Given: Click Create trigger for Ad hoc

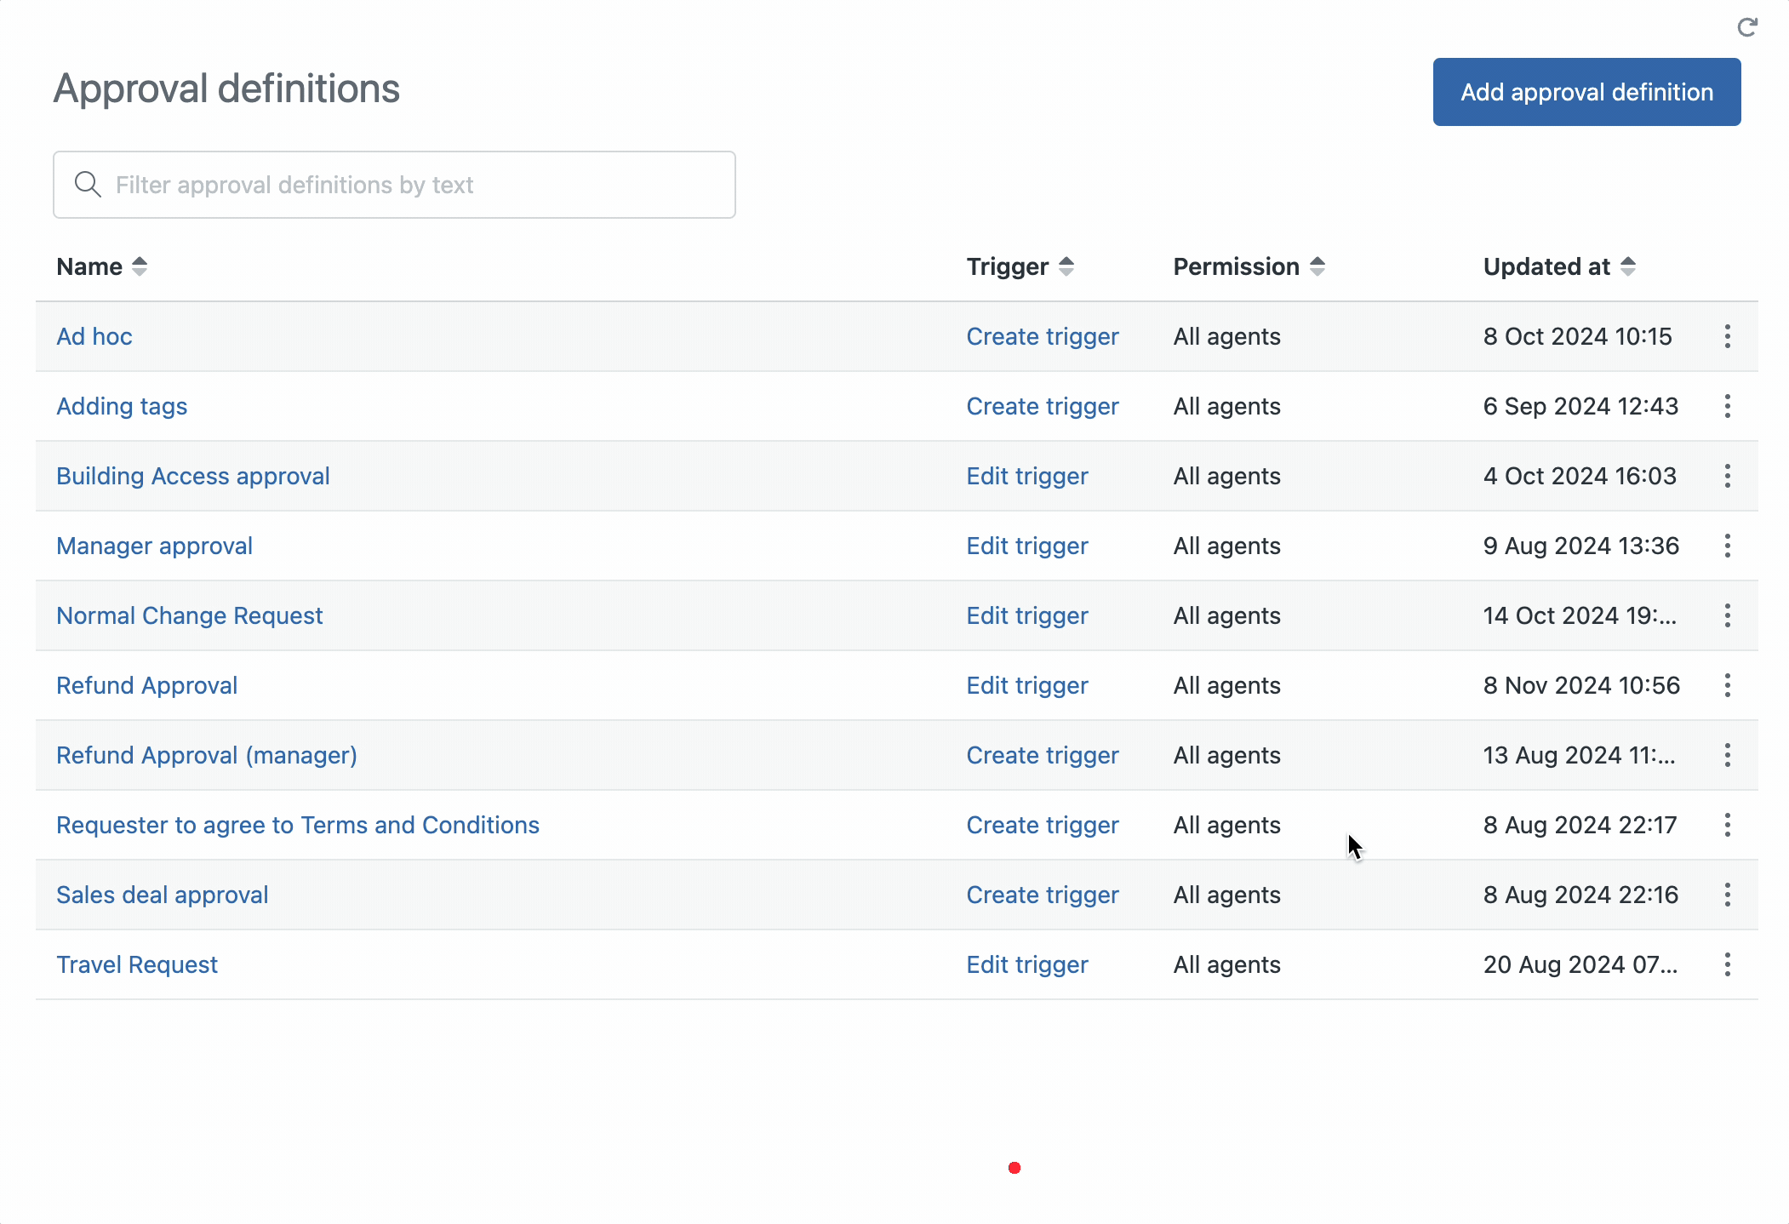Looking at the screenshot, I should [x=1043, y=336].
